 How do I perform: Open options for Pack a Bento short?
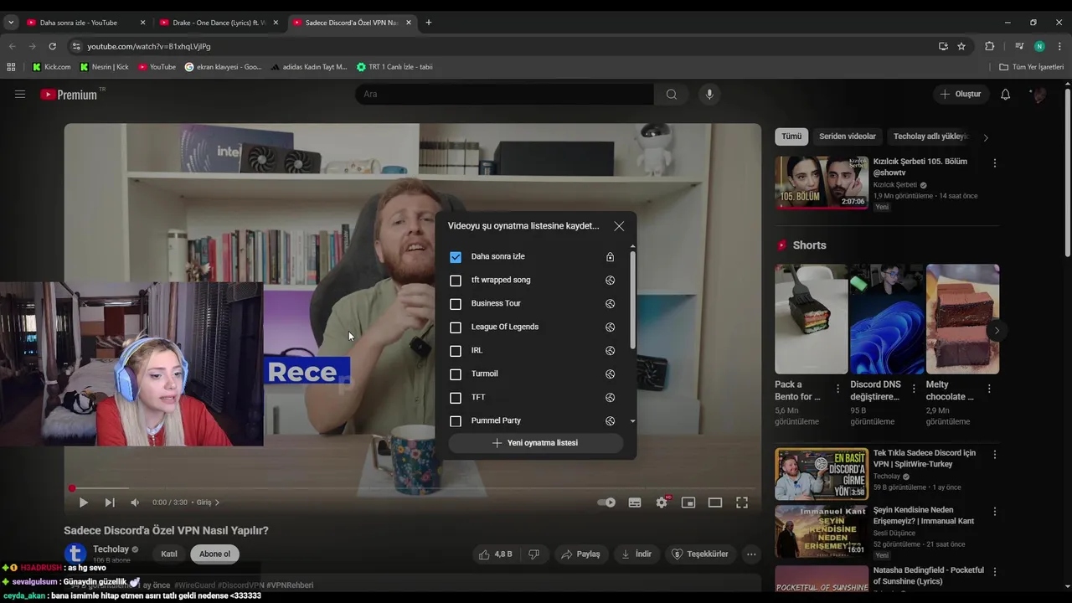837,389
